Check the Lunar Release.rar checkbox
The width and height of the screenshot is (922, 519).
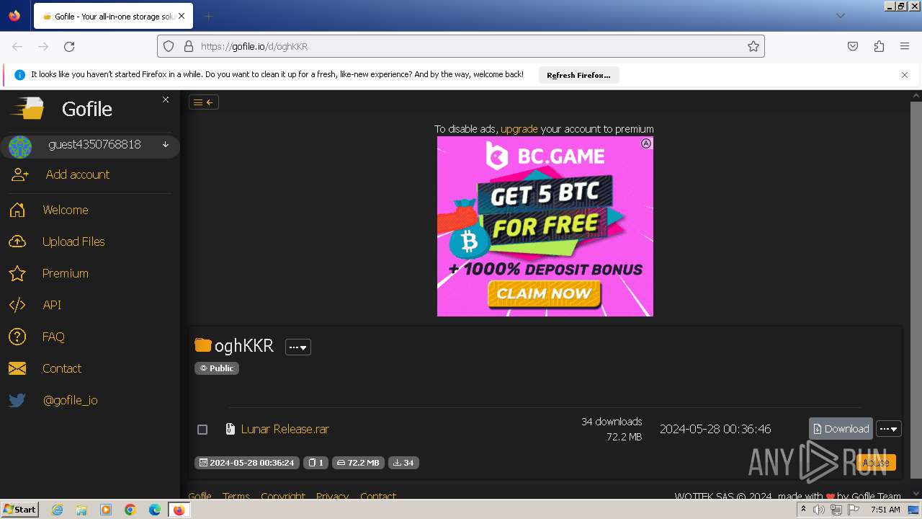pyautogui.click(x=202, y=430)
